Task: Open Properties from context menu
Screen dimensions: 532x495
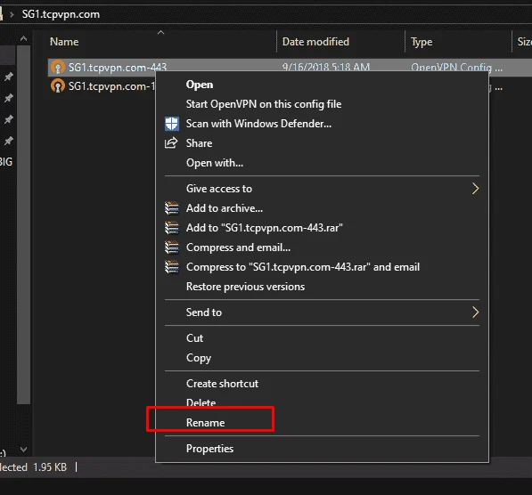Action: [x=322, y=449]
